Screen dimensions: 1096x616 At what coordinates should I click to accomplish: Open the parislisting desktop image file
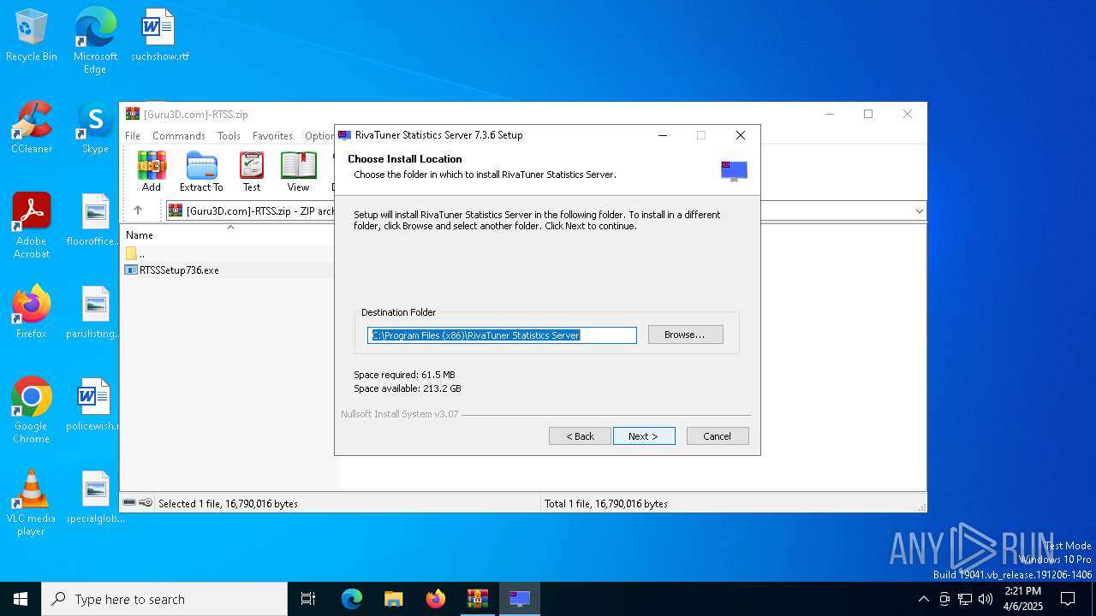coord(95,312)
